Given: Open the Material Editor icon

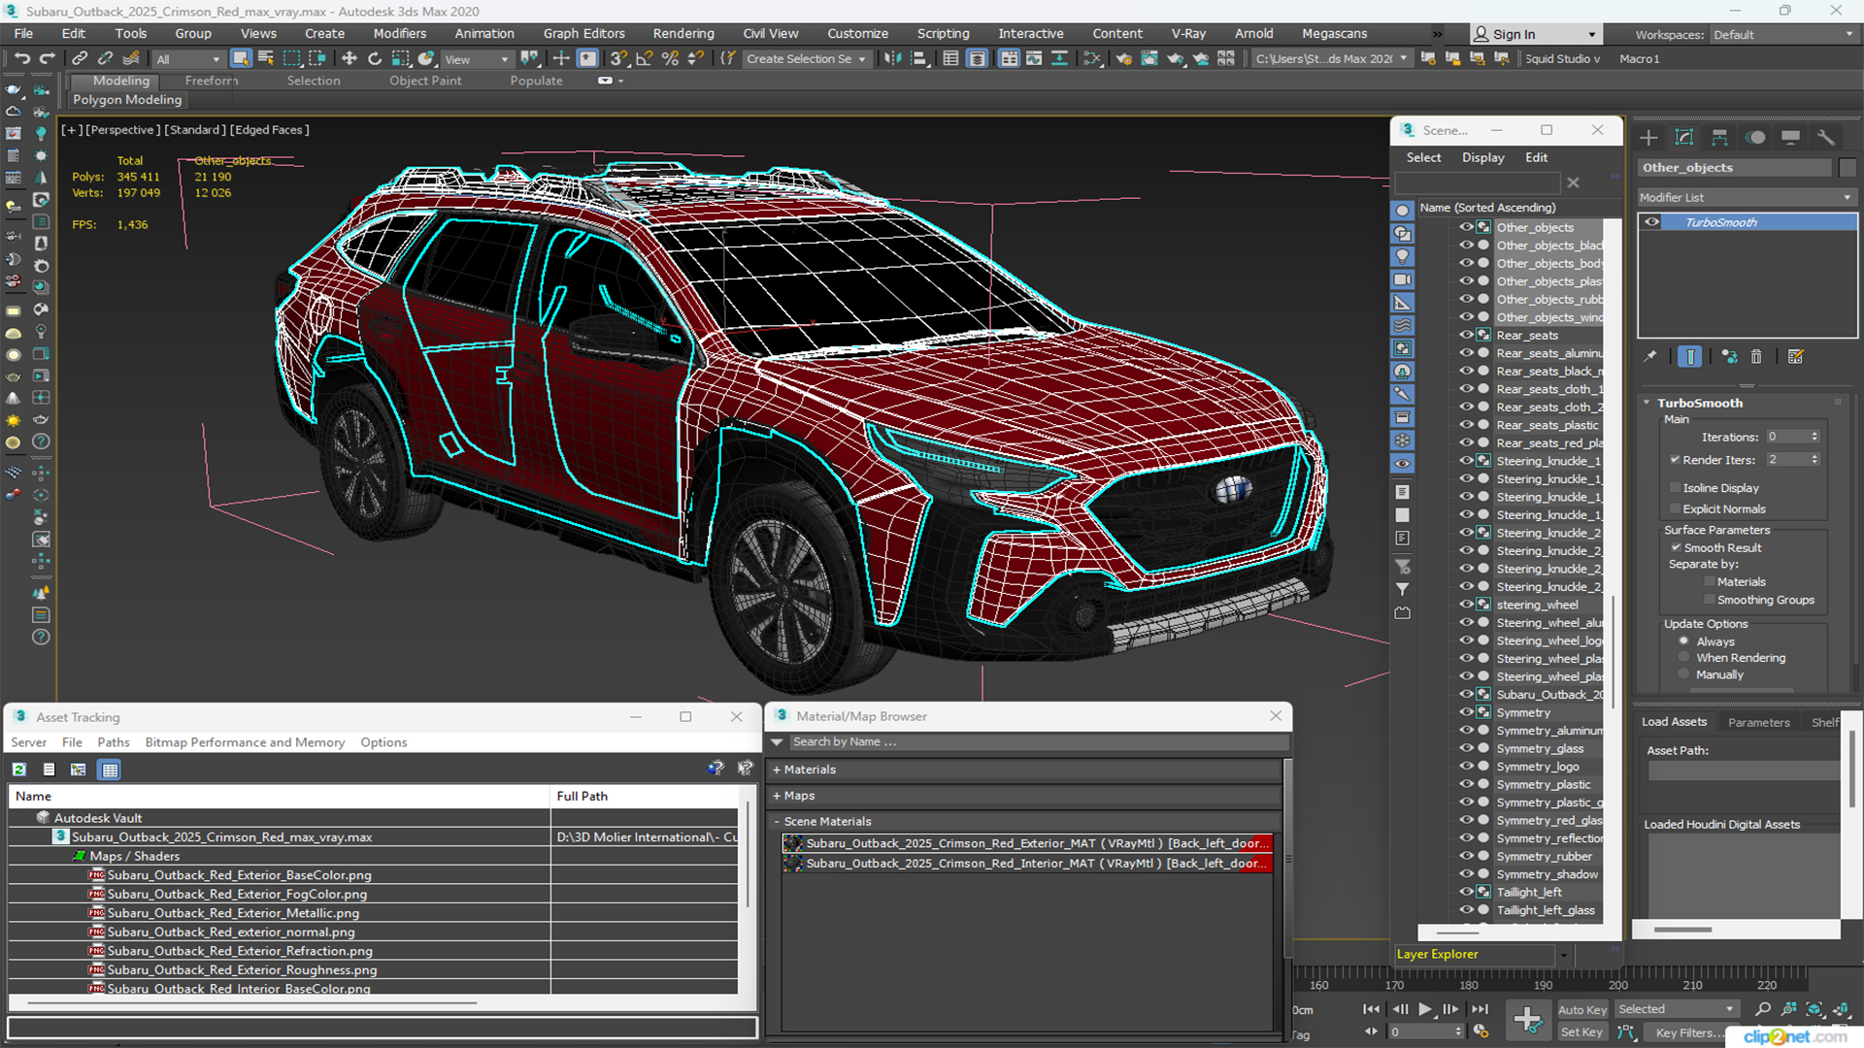Looking at the screenshot, I should coord(1092,59).
